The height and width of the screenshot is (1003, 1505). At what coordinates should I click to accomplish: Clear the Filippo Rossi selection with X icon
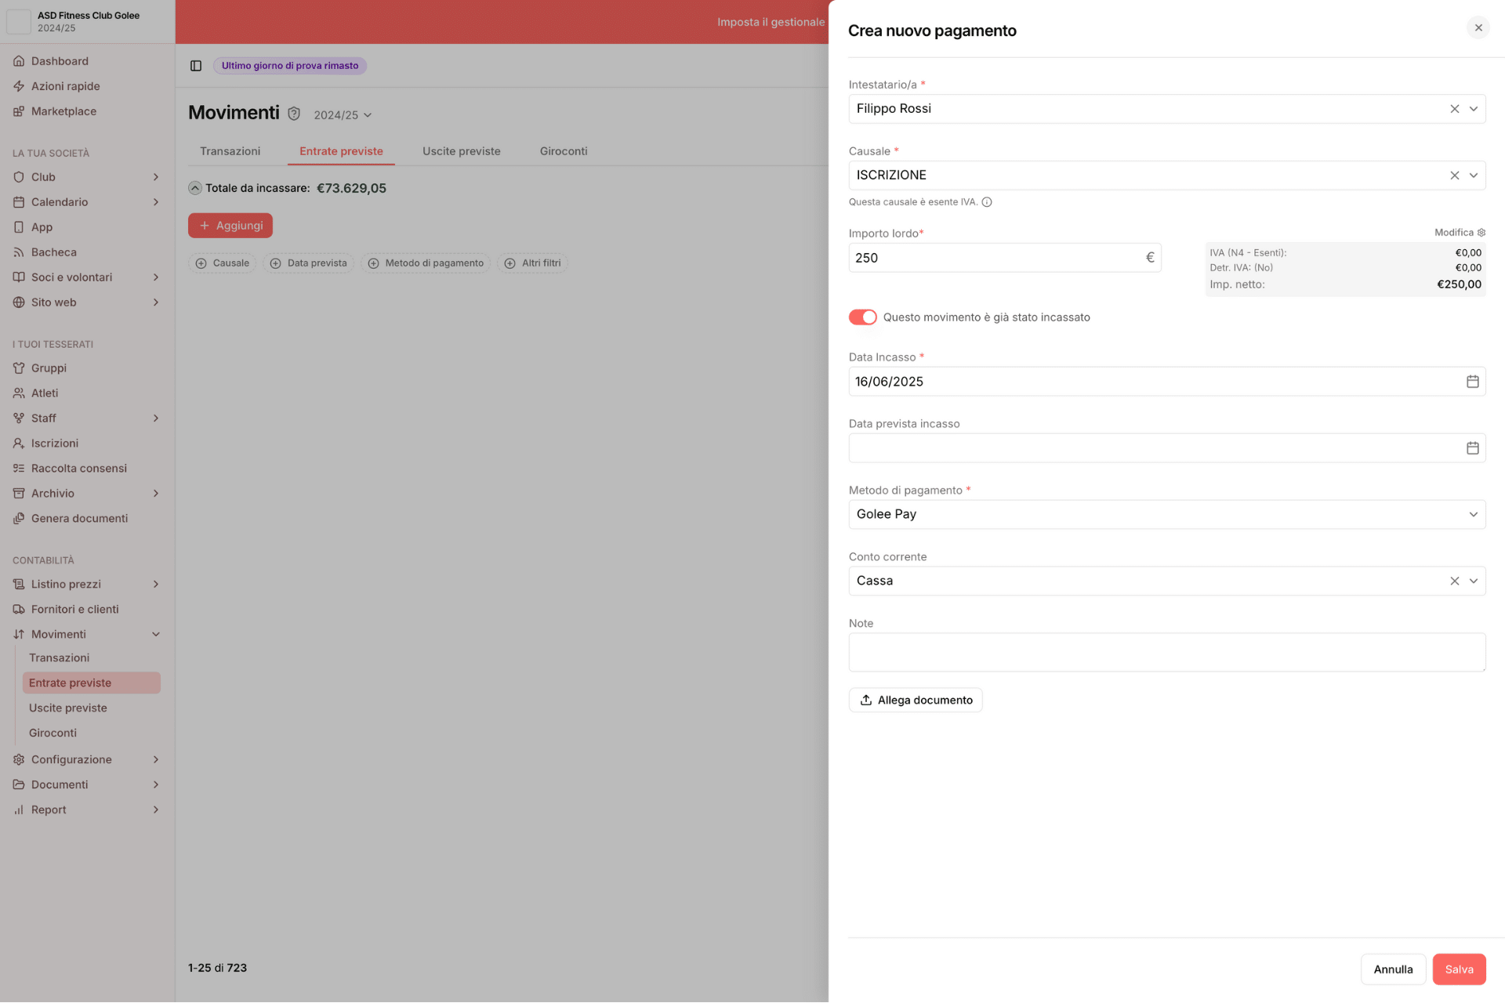click(x=1454, y=109)
